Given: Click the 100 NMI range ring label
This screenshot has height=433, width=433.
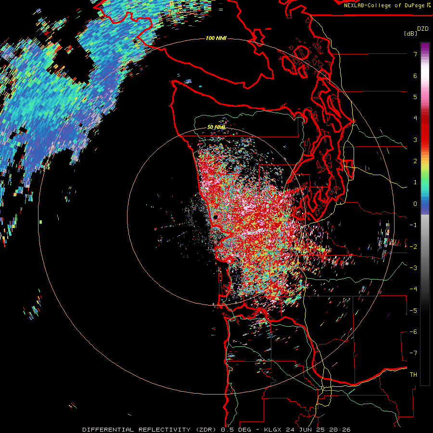Looking at the screenshot, I should tap(216, 38).
